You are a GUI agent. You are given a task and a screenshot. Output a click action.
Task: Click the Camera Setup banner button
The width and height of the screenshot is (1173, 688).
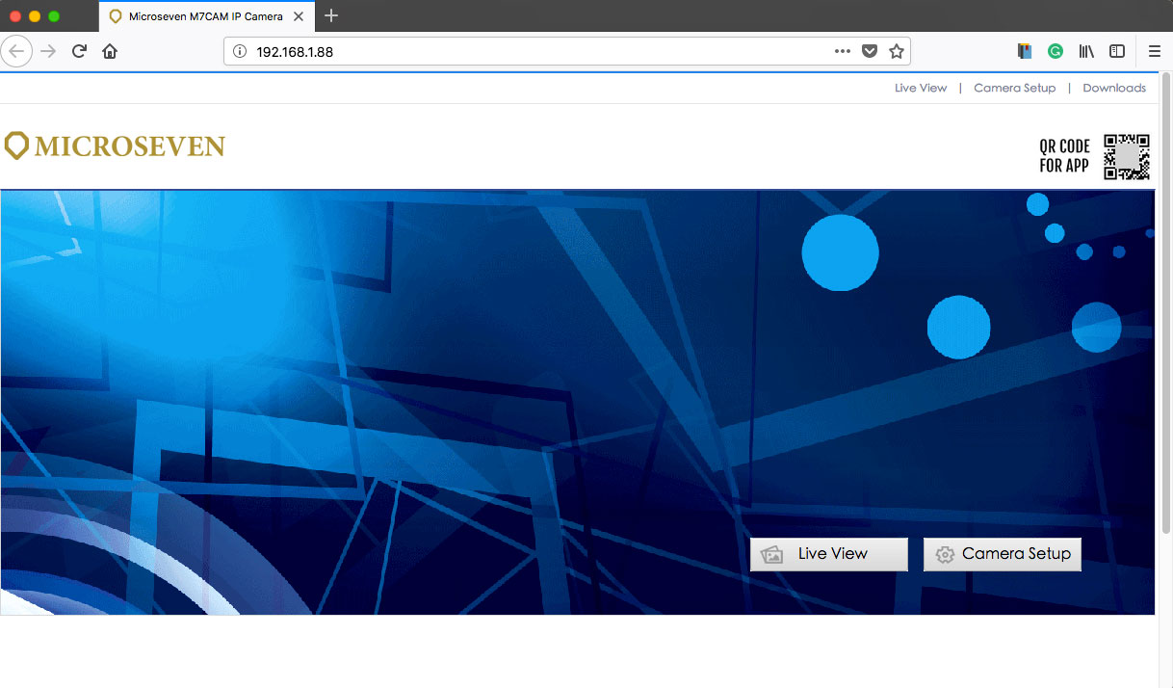(x=1003, y=554)
